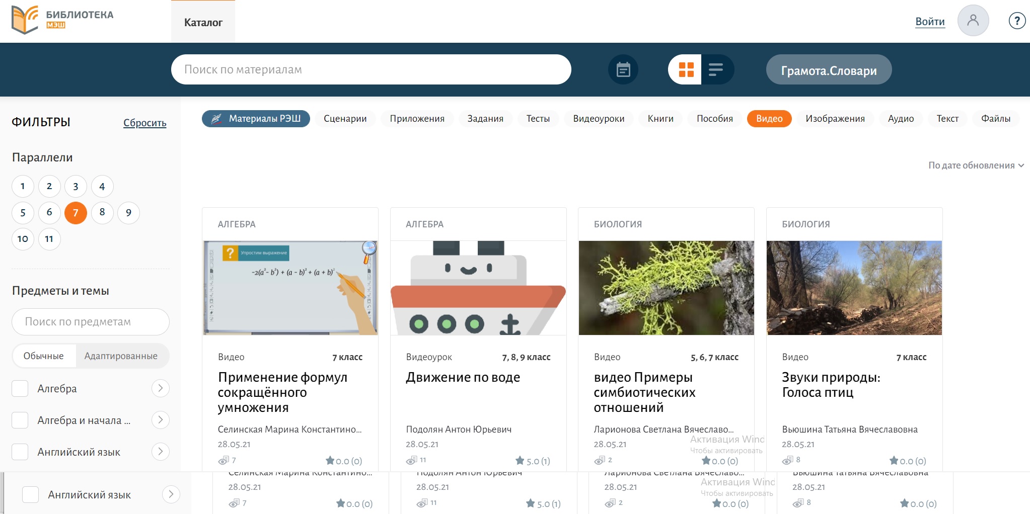Open the calendar planner icon
Viewport: 1030px width, 514px height.
(623, 69)
